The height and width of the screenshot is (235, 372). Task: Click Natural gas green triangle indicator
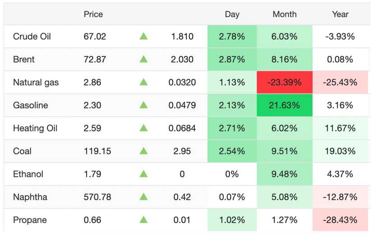[143, 82]
